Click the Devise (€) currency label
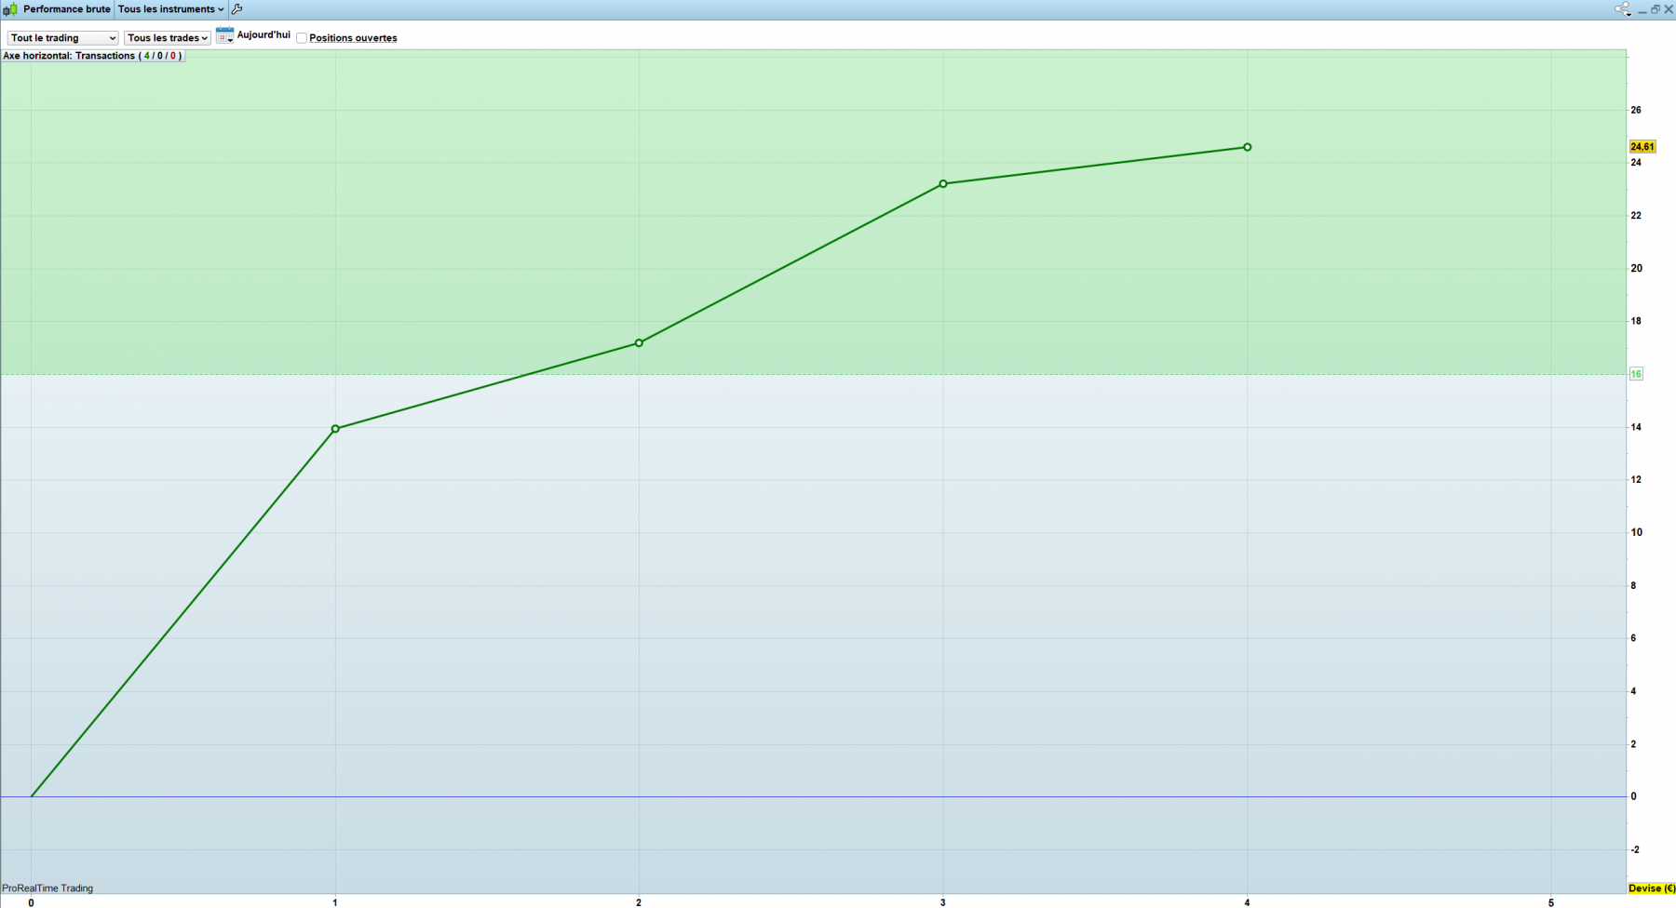The image size is (1676, 908). [x=1652, y=888]
